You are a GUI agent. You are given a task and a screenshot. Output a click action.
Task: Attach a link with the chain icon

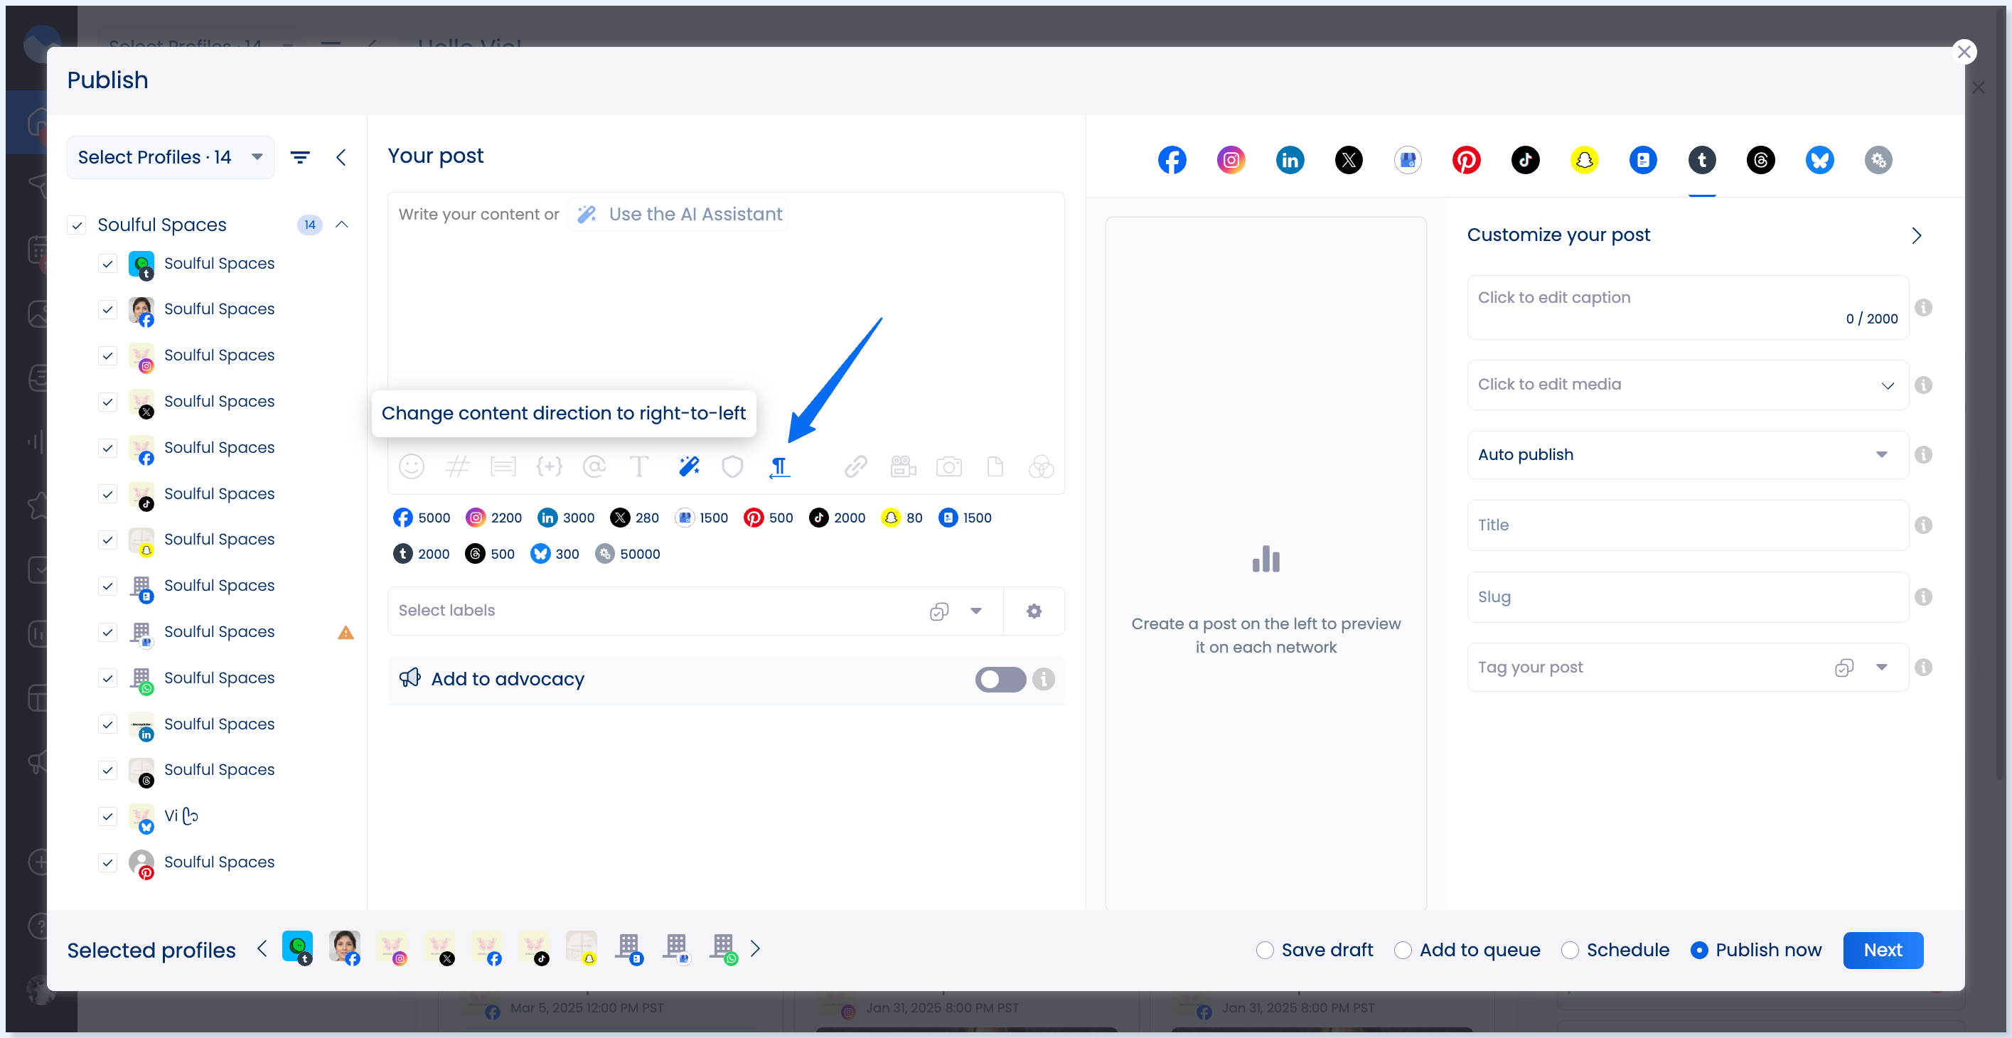click(x=855, y=466)
